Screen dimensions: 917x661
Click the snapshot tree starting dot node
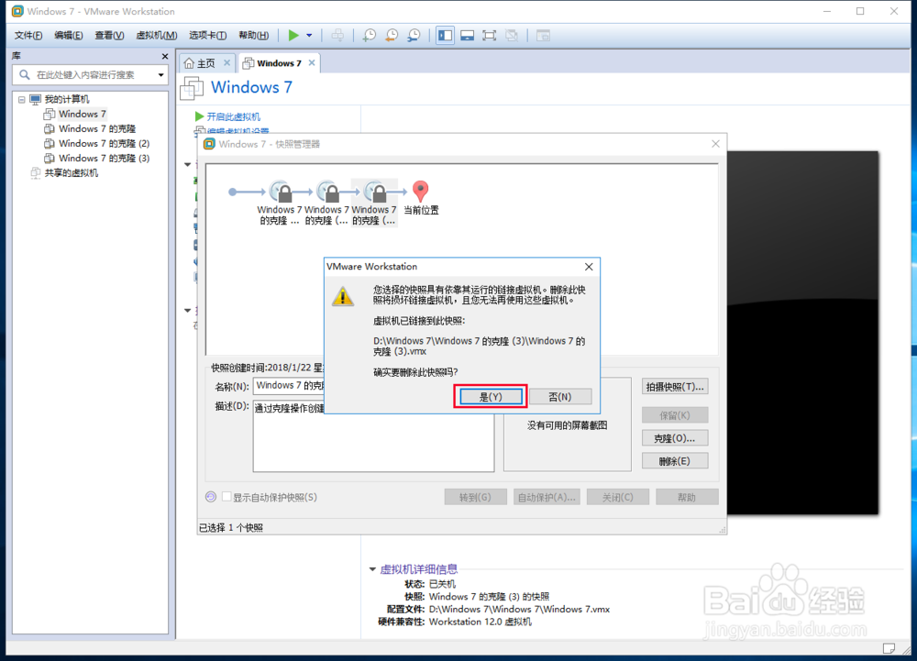(x=232, y=192)
